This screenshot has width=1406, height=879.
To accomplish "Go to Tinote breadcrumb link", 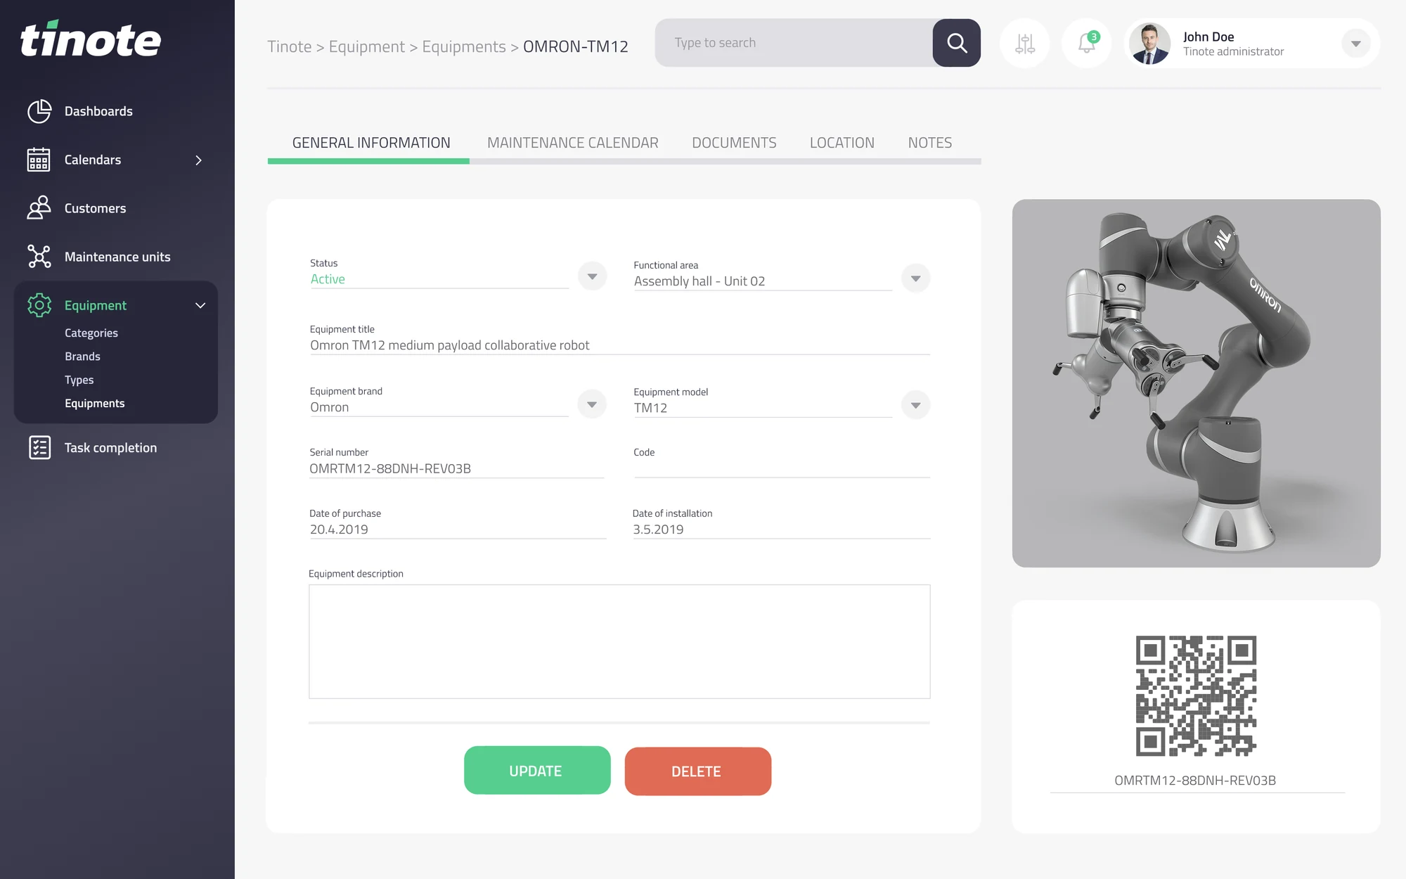I will pos(289,46).
